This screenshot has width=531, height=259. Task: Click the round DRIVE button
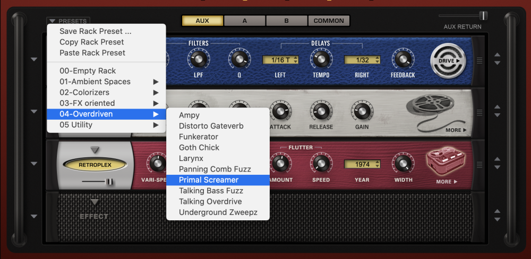(x=448, y=61)
